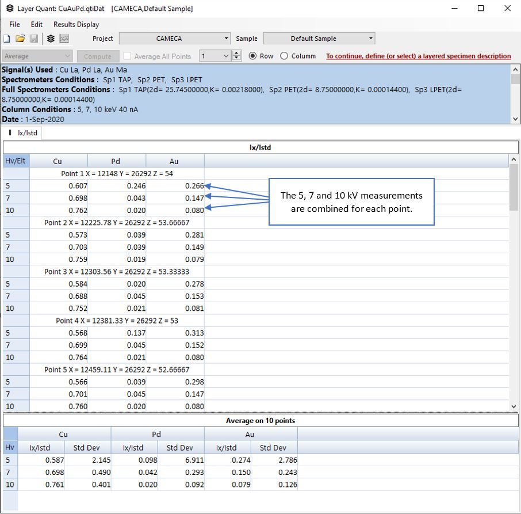521x514 pixels.
Task: Minimize the Layer Quant window
Action: (455, 9)
